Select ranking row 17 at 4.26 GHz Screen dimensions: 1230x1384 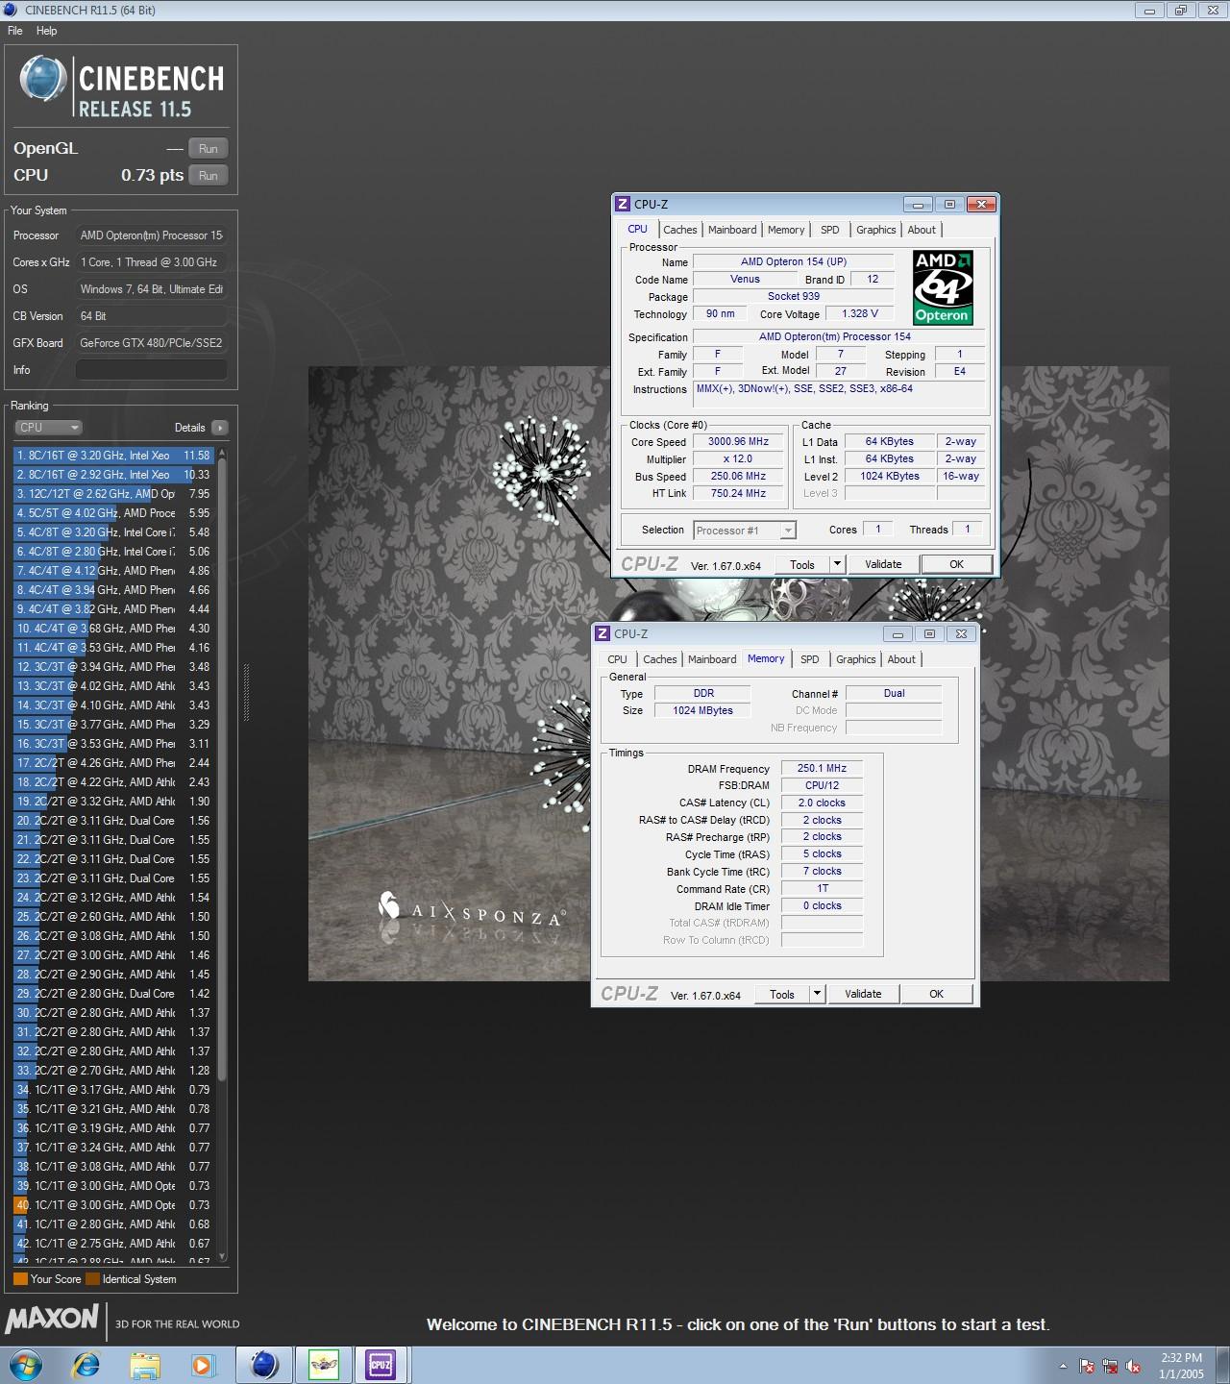(113, 763)
